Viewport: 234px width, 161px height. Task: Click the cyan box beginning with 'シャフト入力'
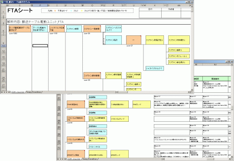[155, 68]
